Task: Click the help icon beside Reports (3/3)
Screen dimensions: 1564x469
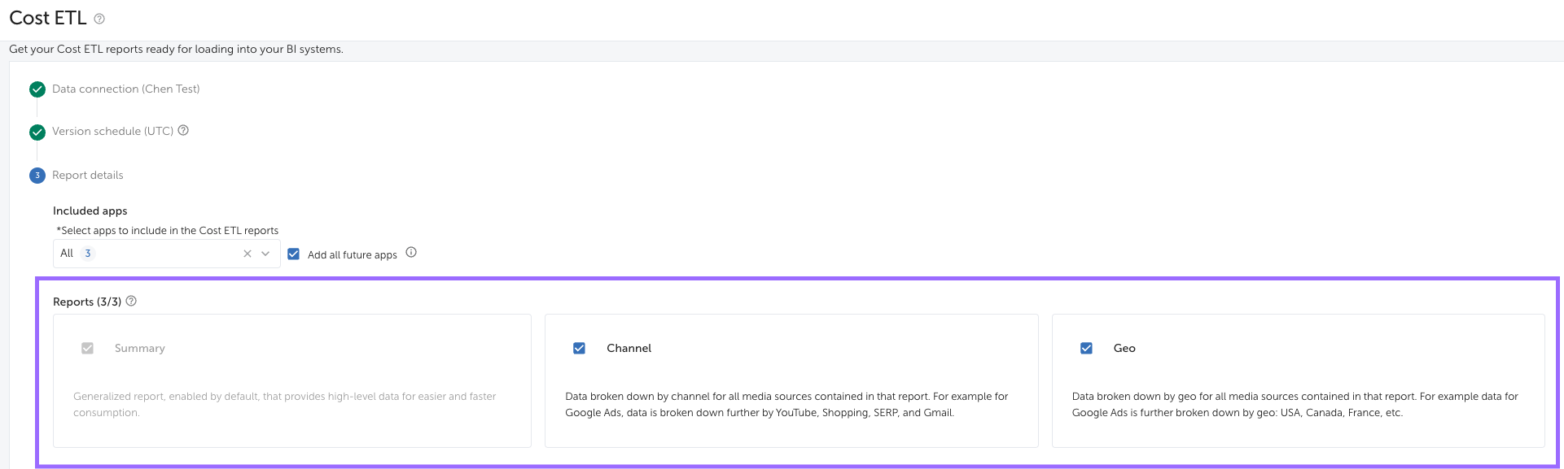Action: (x=131, y=301)
